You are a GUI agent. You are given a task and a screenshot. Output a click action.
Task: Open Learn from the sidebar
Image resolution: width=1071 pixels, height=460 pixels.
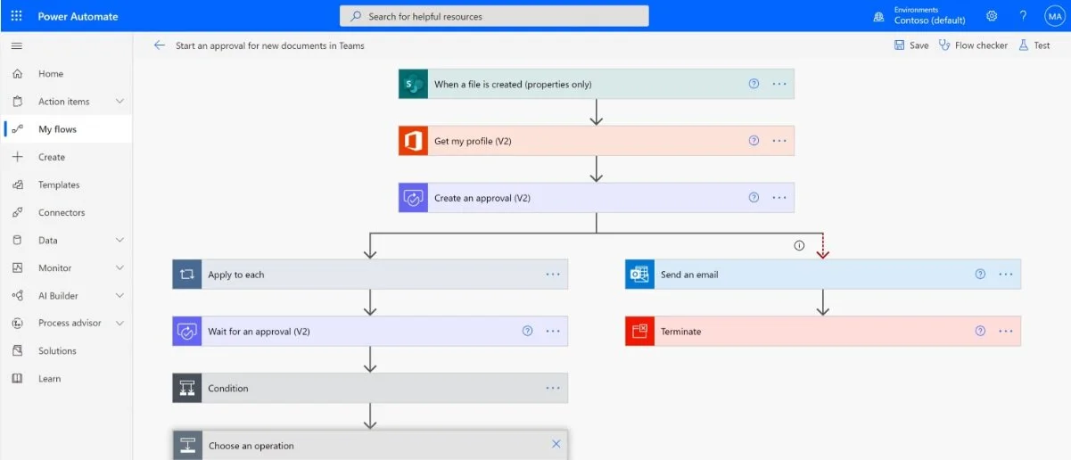pyautogui.click(x=67, y=378)
